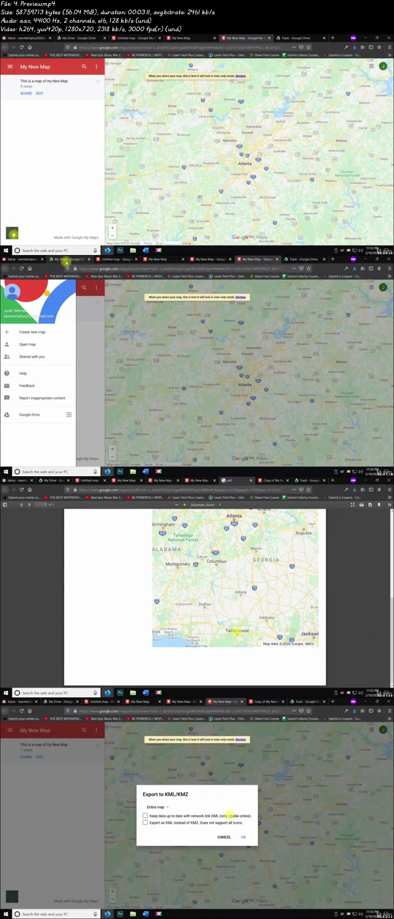
Task: Enable the network link KML checkbox
Action: click(145, 815)
